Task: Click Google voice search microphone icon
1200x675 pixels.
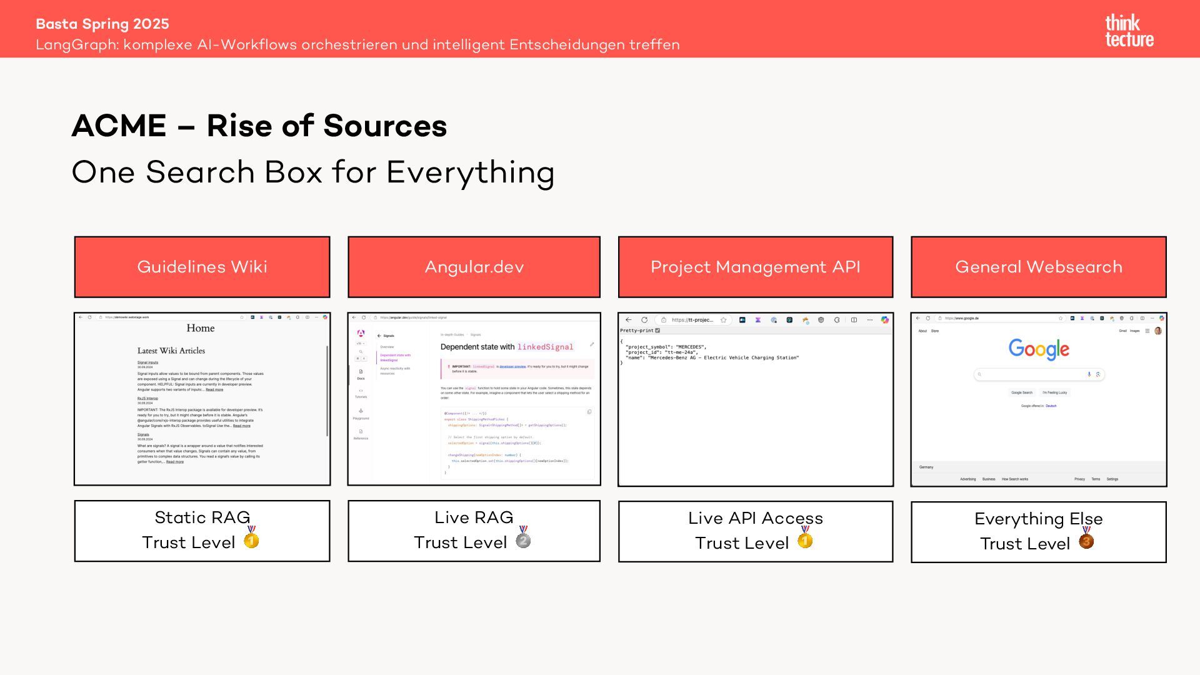Action: pyautogui.click(x=1089, y=374)
